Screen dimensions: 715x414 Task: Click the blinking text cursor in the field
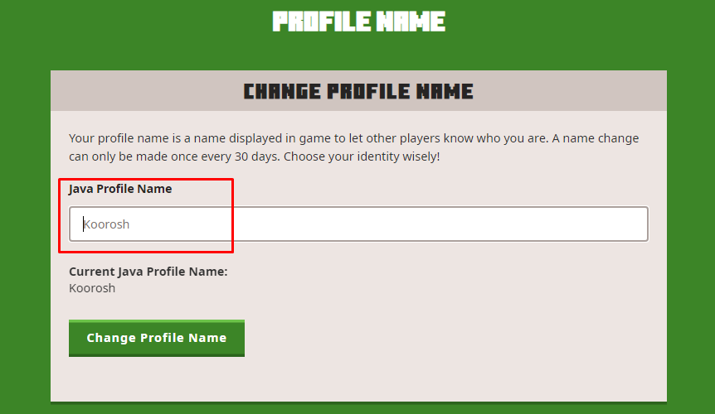(83, 224)
